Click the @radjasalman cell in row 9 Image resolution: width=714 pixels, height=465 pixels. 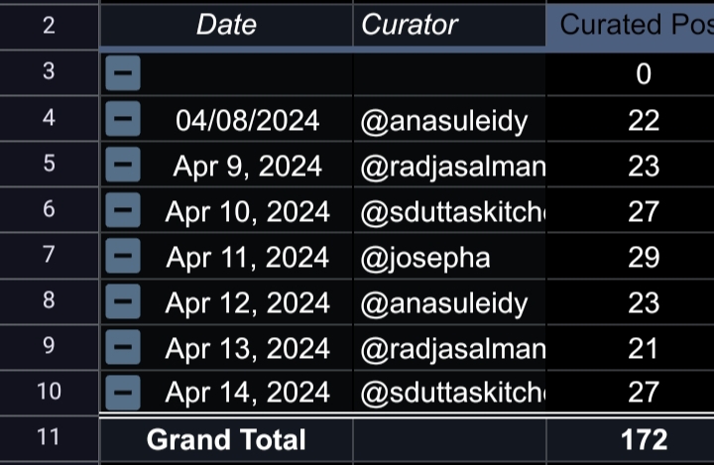(449, 348)
